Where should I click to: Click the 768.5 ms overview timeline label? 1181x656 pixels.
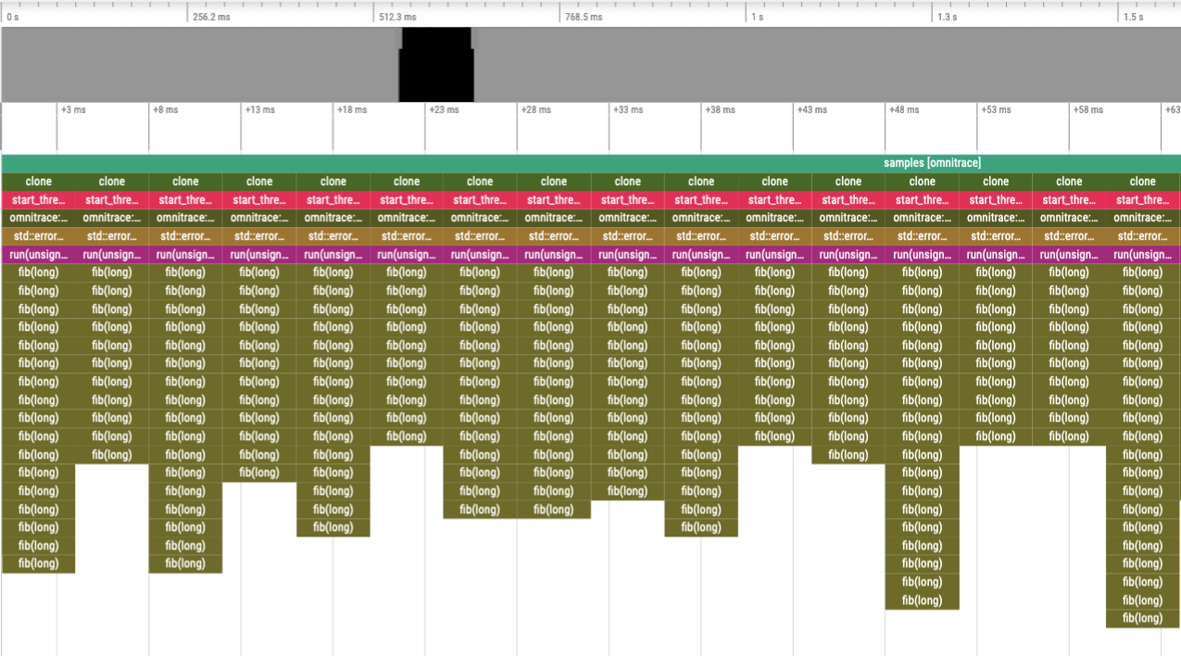(584, 17)
